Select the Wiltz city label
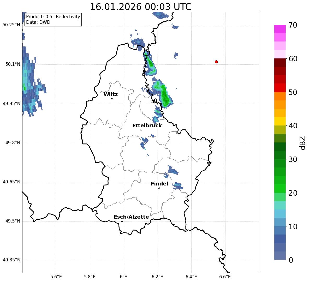This screenshot has width=309, height=282. [111, 94]
